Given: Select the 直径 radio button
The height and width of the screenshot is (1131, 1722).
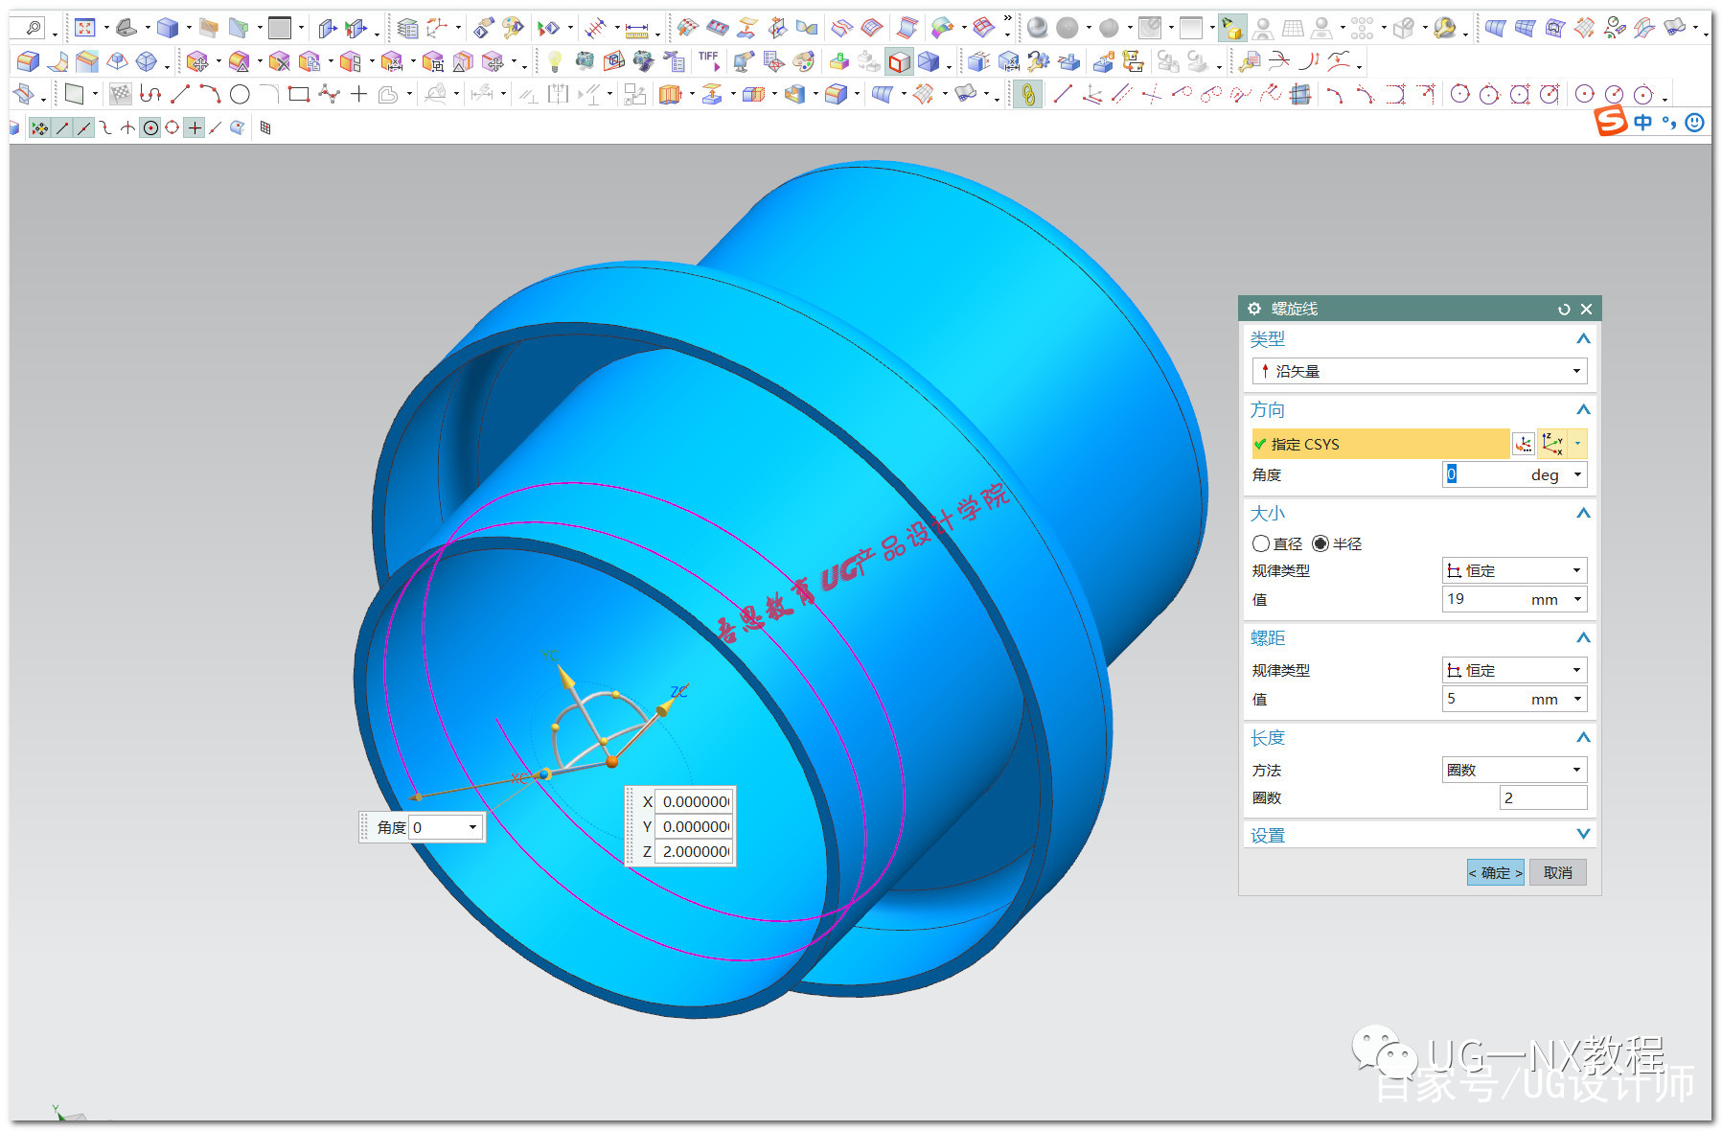Looking at the screenshot, I should (x=1261, y=543).
